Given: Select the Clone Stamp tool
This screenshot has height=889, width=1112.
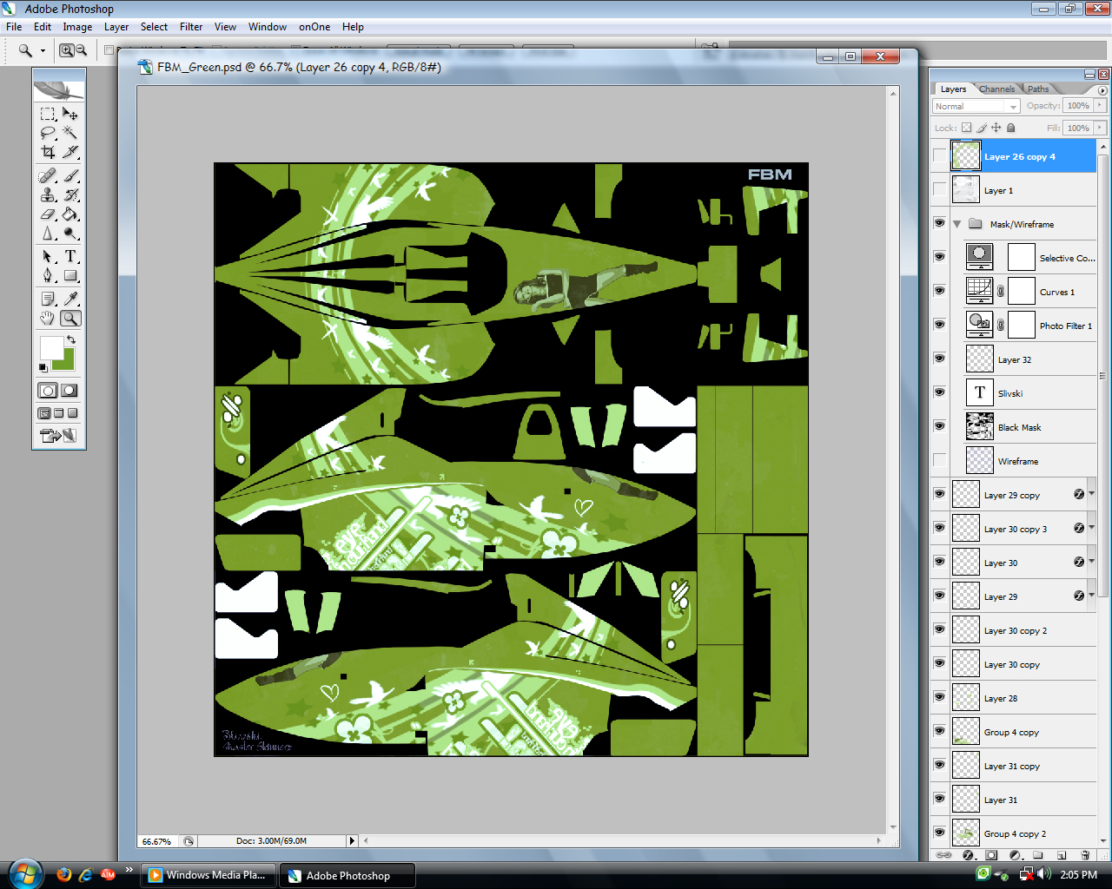Looking at the screenshot, I should [x=48, y=194].
